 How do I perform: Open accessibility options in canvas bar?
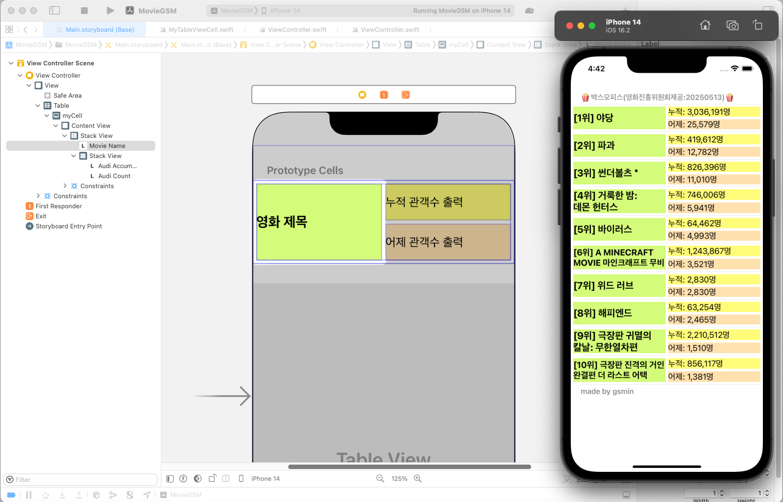(x=183, y=479)
